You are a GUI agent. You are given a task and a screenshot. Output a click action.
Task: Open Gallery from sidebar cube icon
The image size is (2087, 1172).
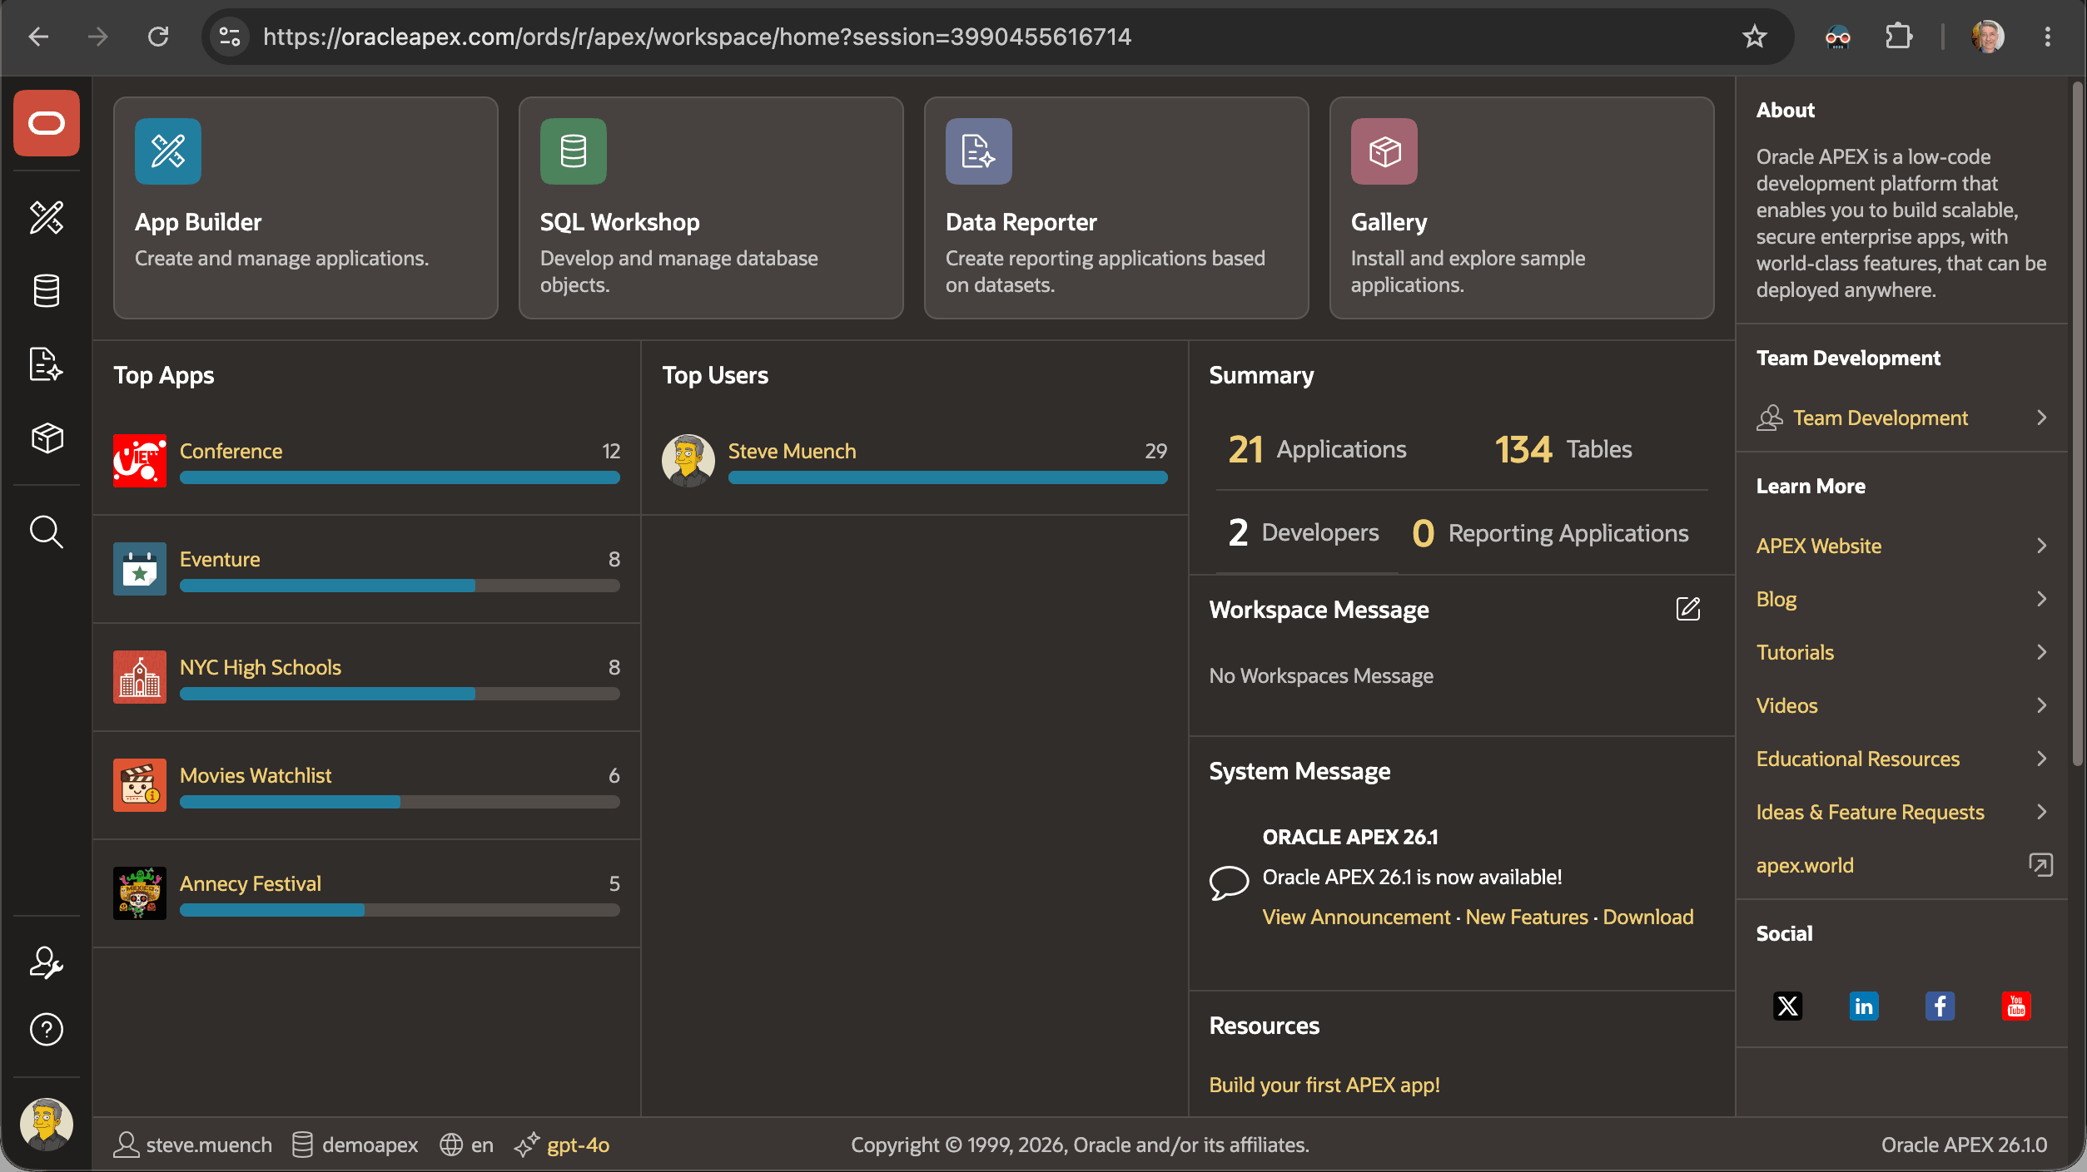(47, 438)
